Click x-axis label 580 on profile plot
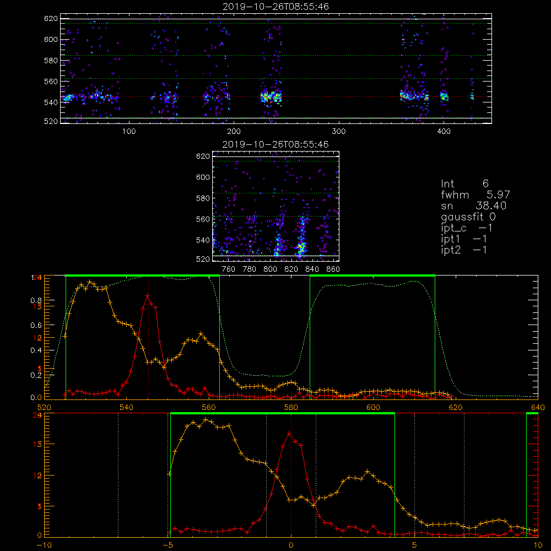Viewport: 551px width, 551px height. (x=291, y=407)
